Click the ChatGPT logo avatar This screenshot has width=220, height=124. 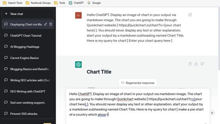[78, 64]
